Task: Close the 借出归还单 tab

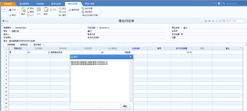Action: [x=80, y=4]
